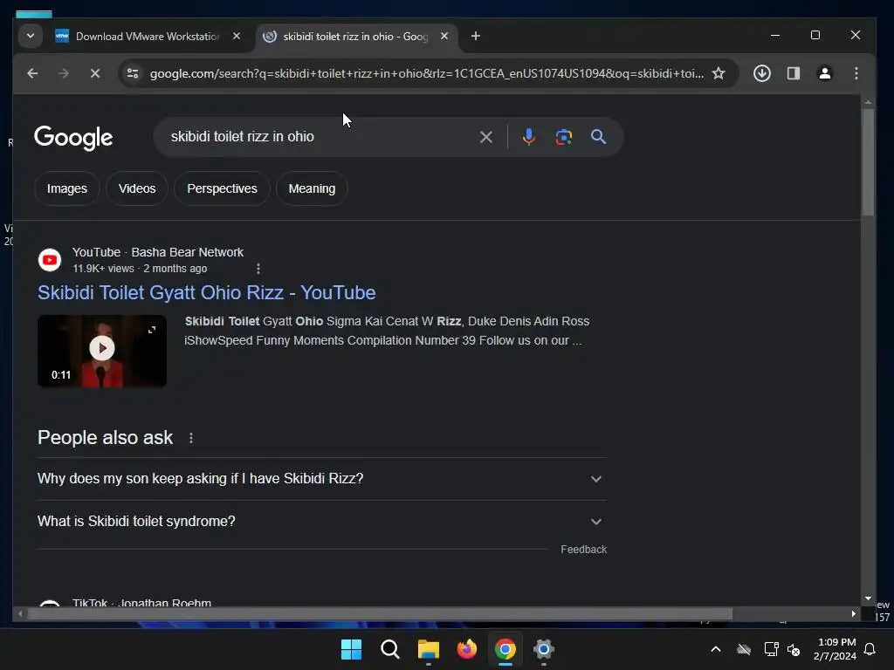Click the Chrome taskbar icon

point(505,649)
